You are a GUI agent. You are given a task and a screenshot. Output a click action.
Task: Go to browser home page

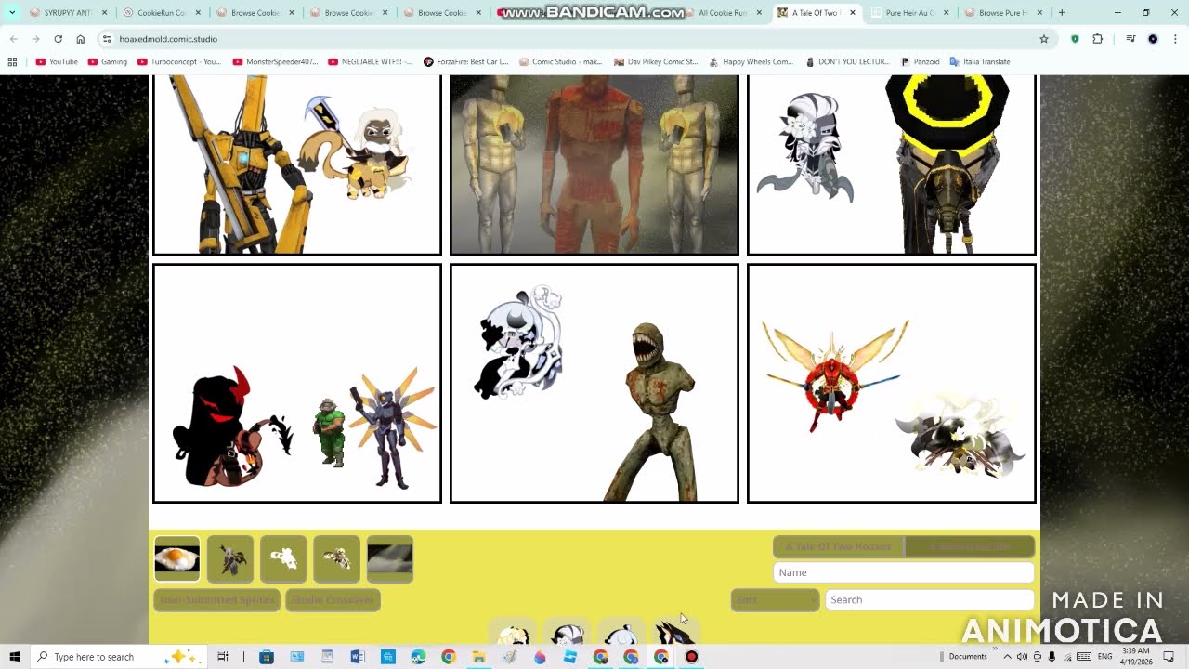click(x=81, y=39)
